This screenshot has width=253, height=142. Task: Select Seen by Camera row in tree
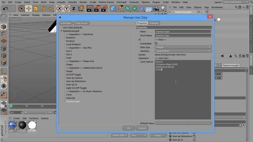[74, 78]
